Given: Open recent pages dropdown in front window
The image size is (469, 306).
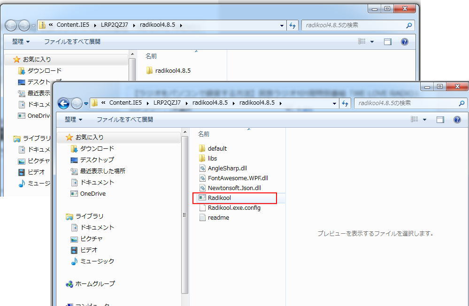Looking at the screenshot, I should click(x=86, y=104).
